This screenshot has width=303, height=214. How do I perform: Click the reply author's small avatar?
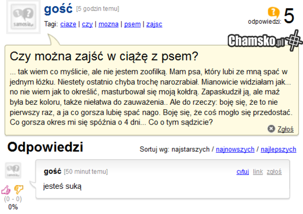point(13,172)
